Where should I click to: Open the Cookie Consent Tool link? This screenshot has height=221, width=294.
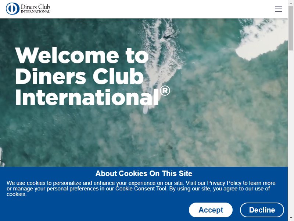point(141,189)
